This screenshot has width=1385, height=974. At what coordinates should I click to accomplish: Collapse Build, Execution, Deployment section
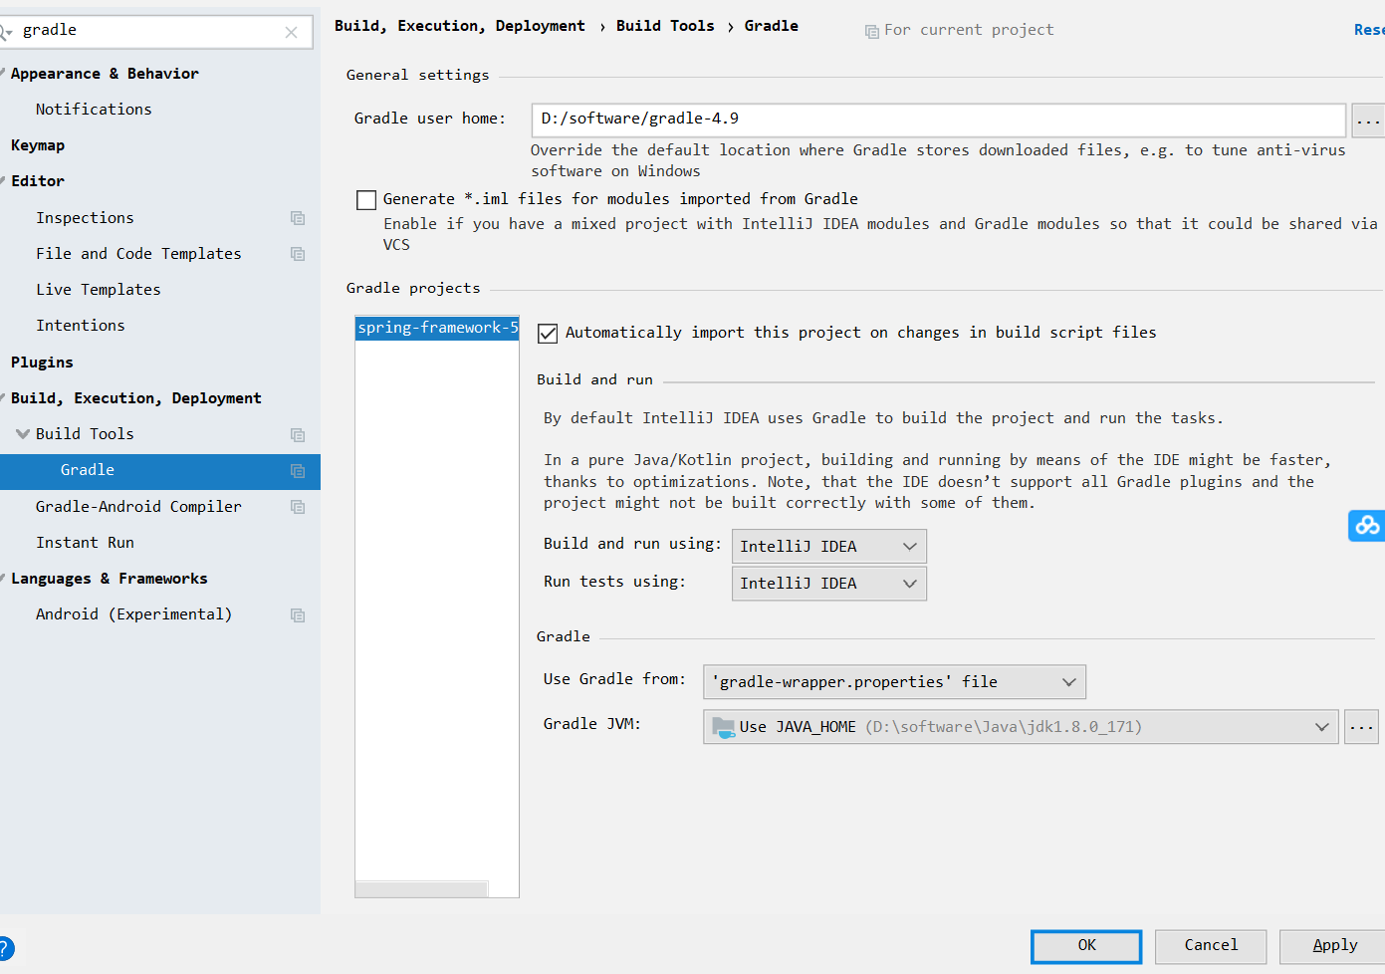click(3, 398)
